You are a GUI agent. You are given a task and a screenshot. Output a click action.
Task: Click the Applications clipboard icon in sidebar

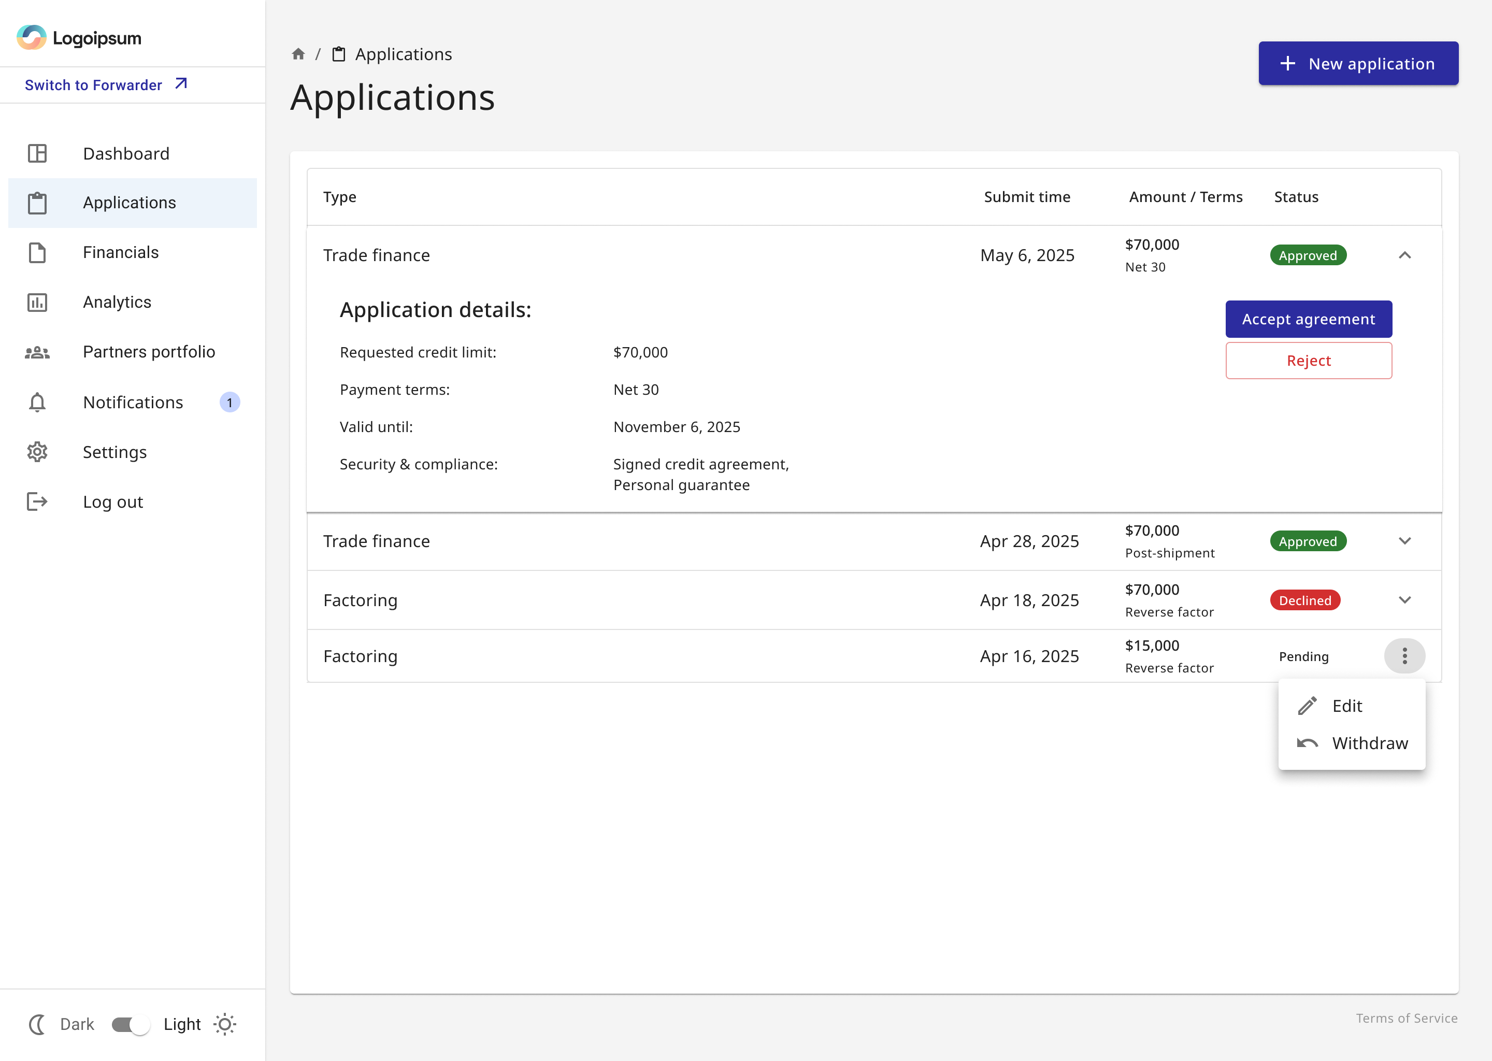[x=37, y=203]
